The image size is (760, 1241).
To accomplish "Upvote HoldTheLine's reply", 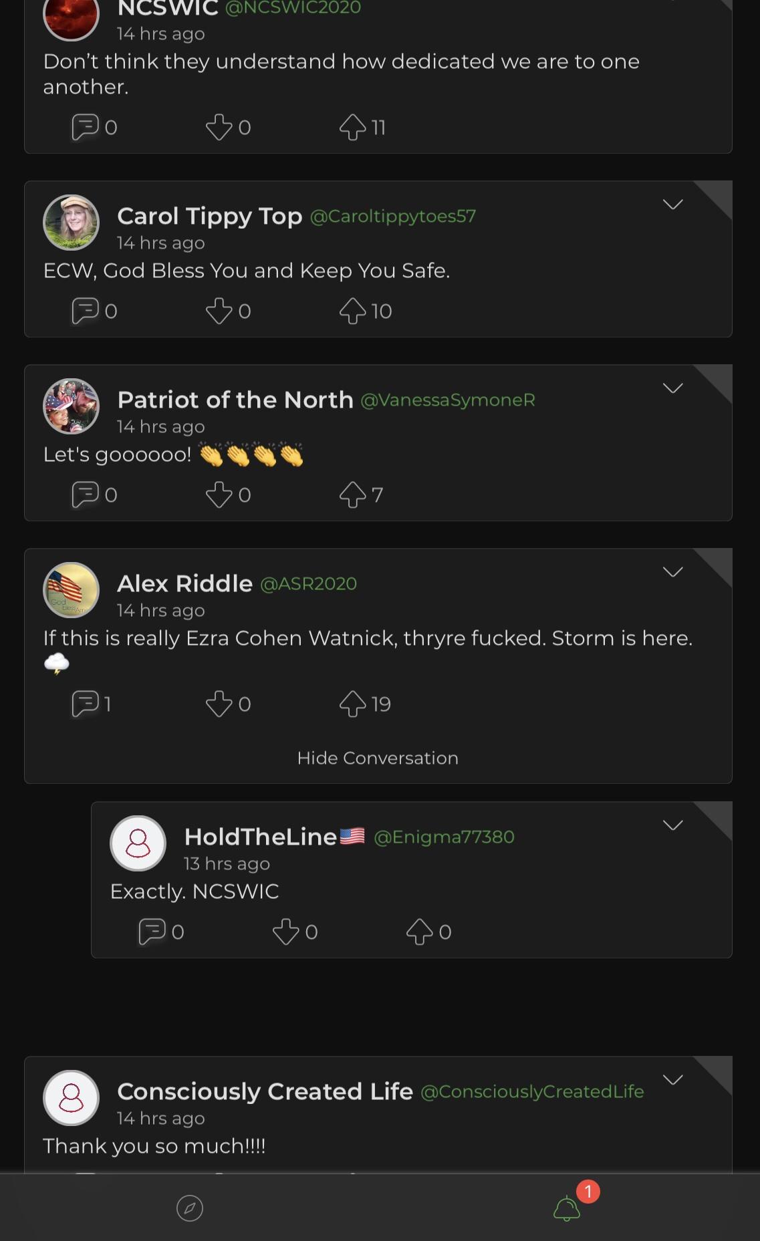I will pyautogui.click(x=419, y=932).
